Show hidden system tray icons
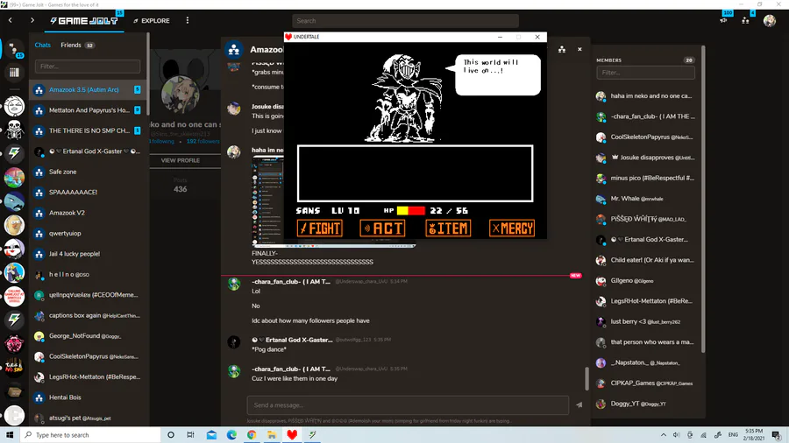The width and height of the screenshot is (789, 443). (664, 435)
